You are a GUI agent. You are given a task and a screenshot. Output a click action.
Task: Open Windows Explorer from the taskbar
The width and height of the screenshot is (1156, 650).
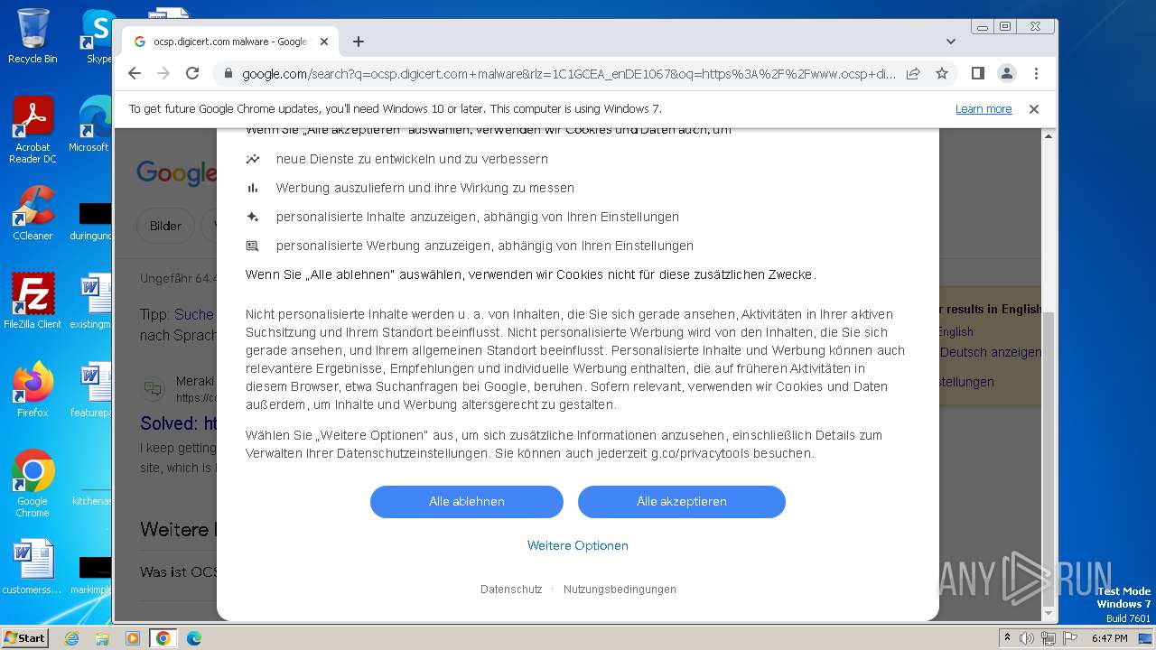102,638
